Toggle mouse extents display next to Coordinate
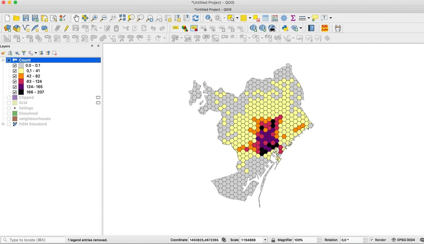Image resolution: width=424 pixels, height=244 pixels. [224, 240]
